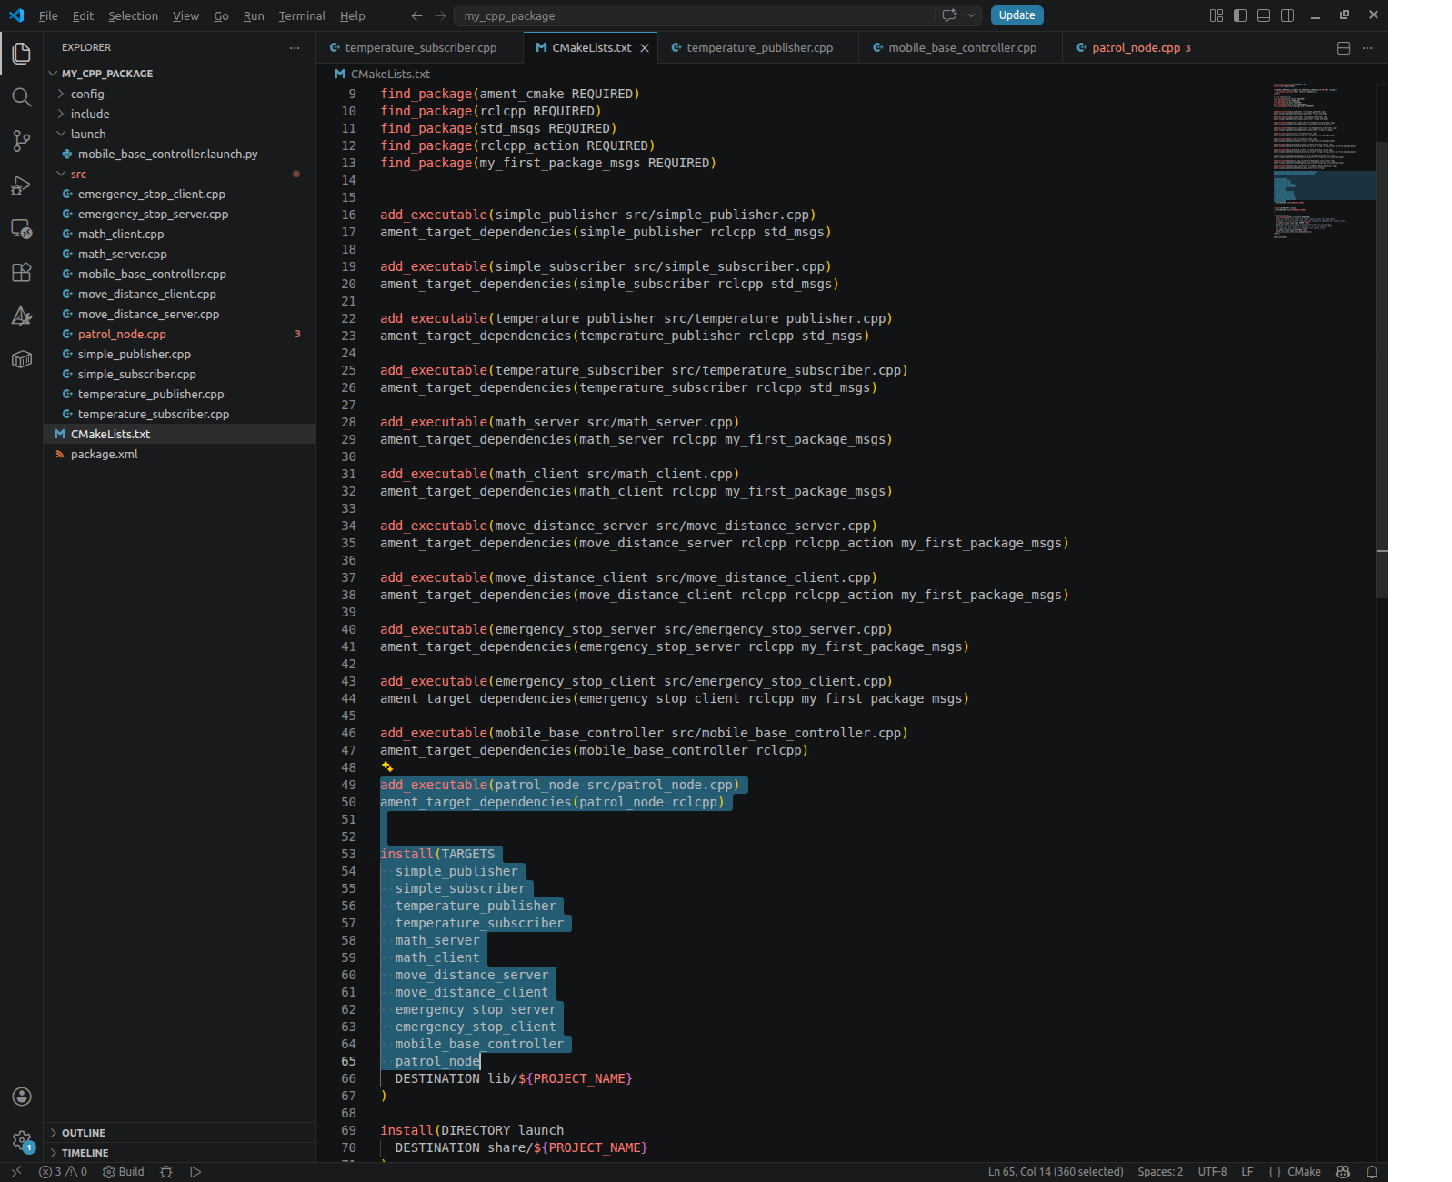Open the Run and Debug view
The image size is (1452, 1182).
[21, 185]
